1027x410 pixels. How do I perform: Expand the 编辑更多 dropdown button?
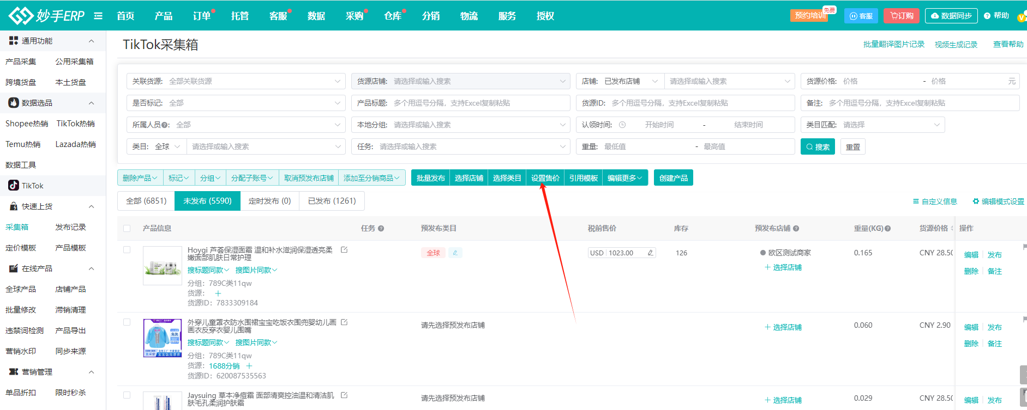[625, 178]
